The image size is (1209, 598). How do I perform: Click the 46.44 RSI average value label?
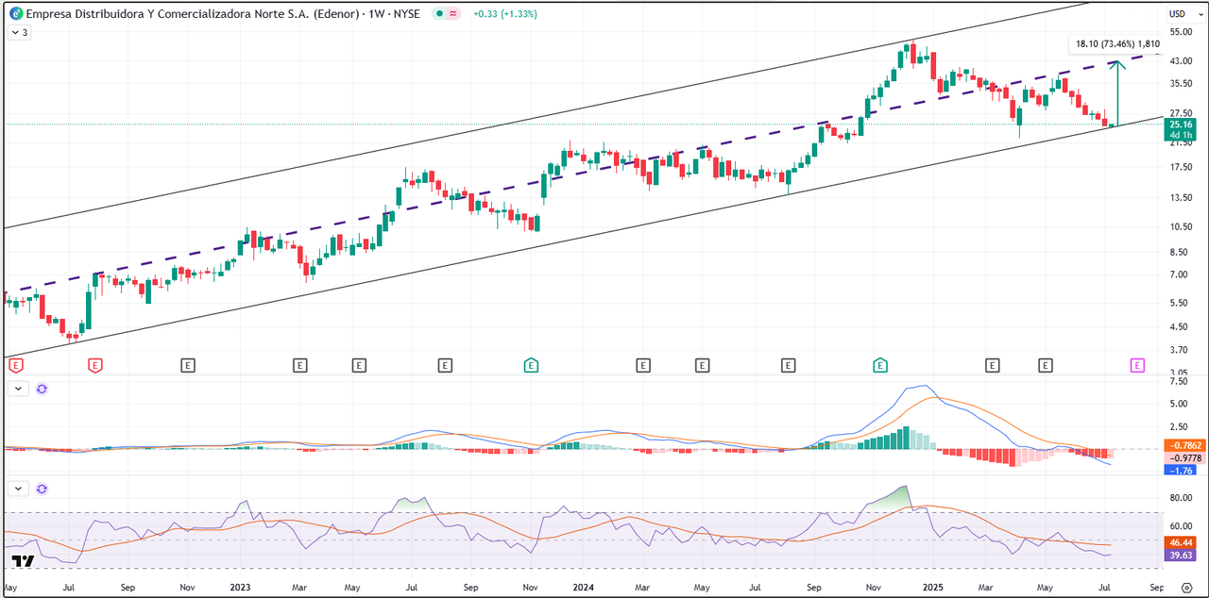[1181, 543]
